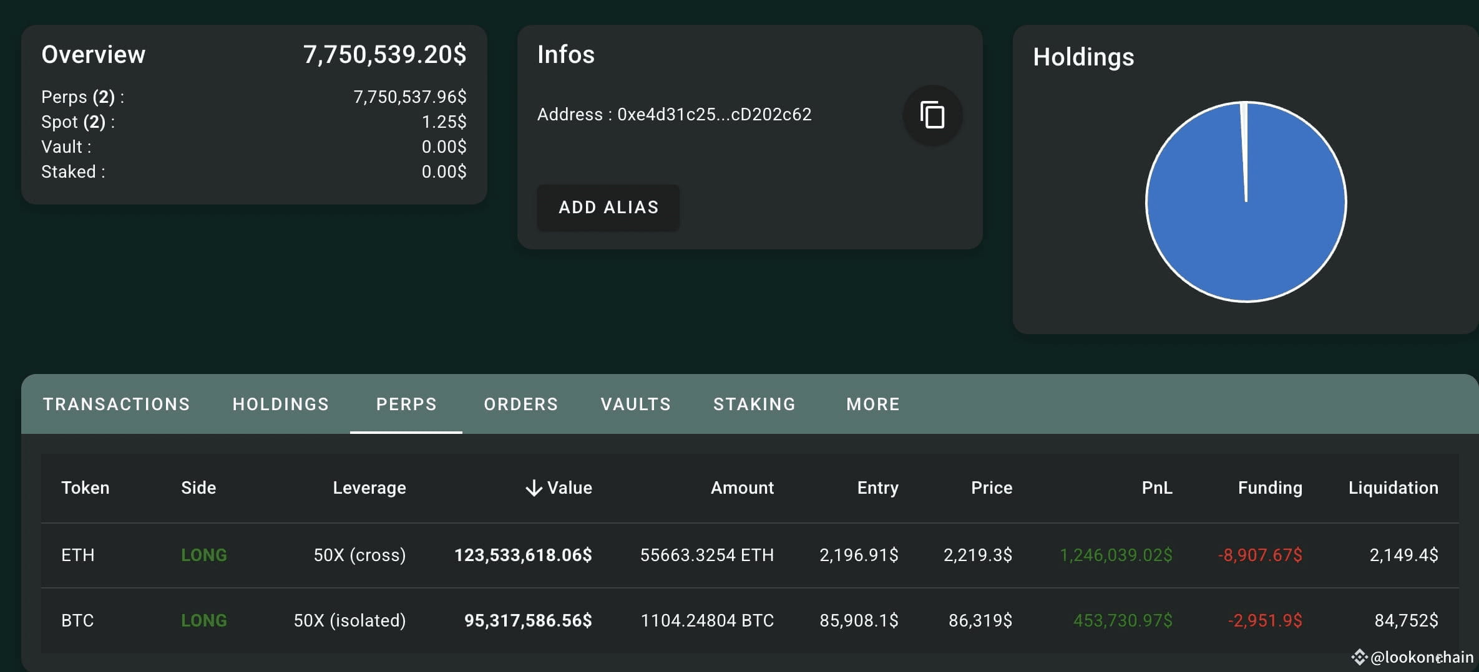Click the ETH value 123,533,618.06$

coord(523,555)
